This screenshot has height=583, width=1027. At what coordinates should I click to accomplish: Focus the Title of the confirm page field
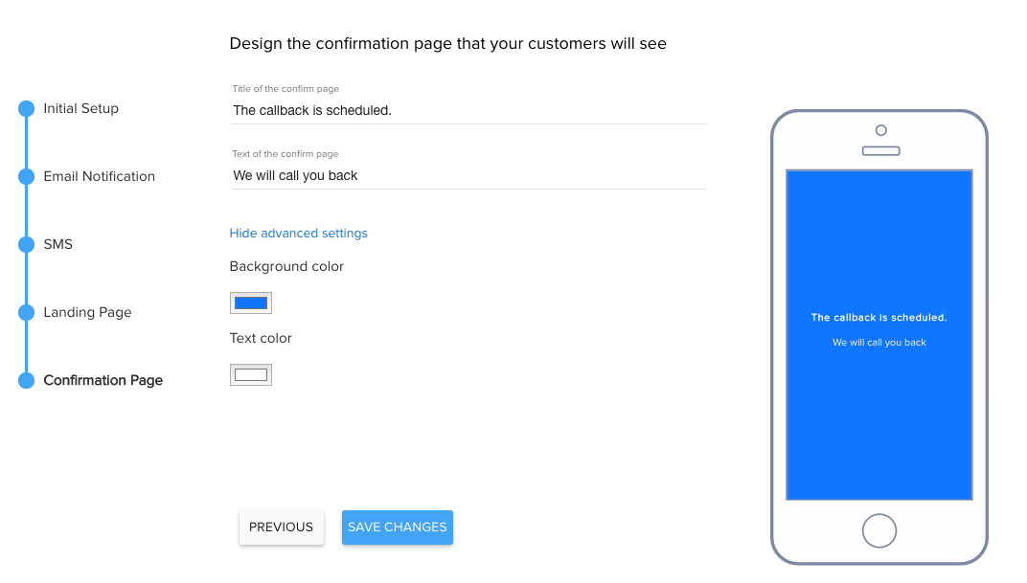(x=469, y=111)
